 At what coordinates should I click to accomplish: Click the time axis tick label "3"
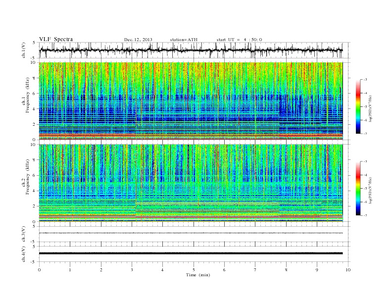point(132,270)
